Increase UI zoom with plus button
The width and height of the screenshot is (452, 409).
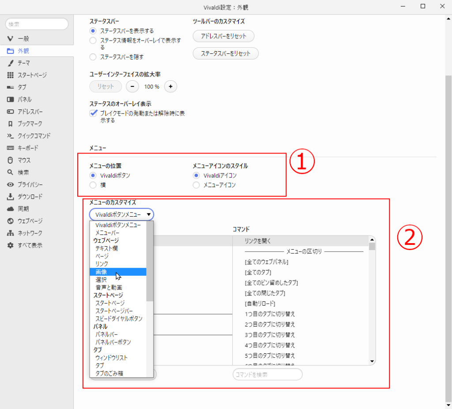(x=171, y=86)
